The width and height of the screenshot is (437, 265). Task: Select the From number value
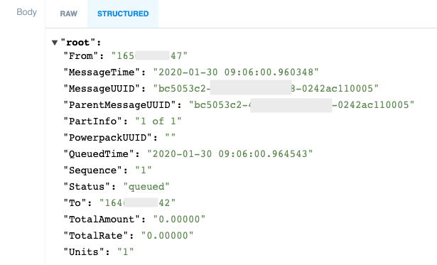coord(149,56)
